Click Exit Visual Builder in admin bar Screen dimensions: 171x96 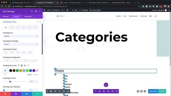[x=95, y=10]
